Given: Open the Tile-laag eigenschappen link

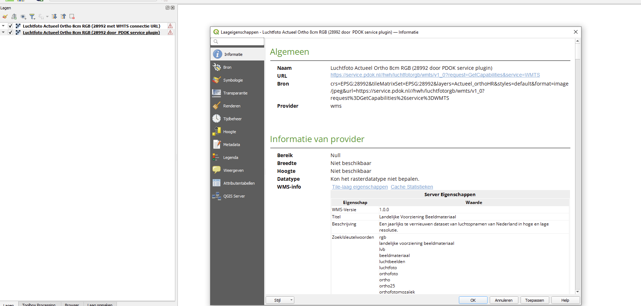Looking at the screenshot, I should tap(360, 187).
